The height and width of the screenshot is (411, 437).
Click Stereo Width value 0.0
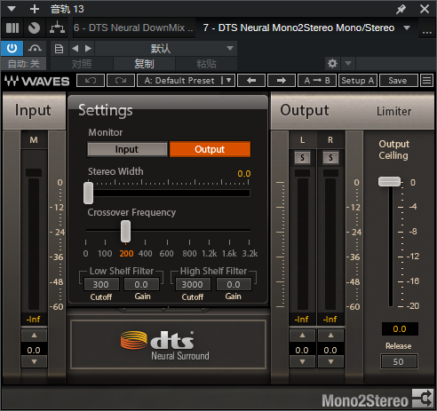click(x=244, y=173)
